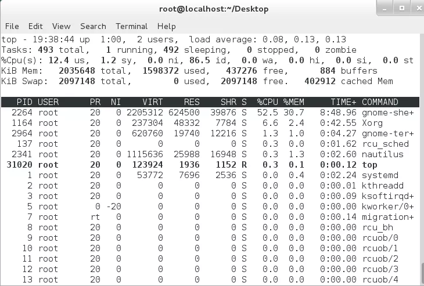Open the File menu
Image resolution: width=424 pixels, height=286 pixels.
point(12,26)
